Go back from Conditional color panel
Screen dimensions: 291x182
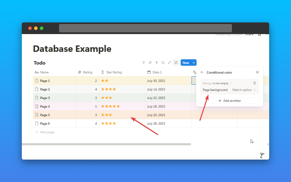pyautogui.click(x=202, y=72)
